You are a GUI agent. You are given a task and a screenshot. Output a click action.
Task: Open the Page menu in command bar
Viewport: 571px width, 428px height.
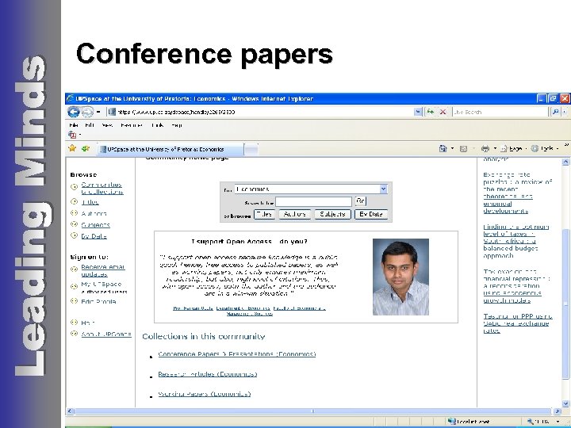513,148
